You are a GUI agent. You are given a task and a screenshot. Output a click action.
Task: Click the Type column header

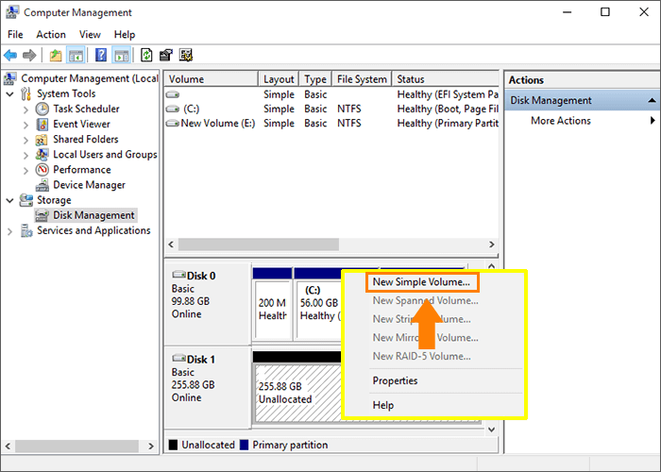[x=315, y=79]
